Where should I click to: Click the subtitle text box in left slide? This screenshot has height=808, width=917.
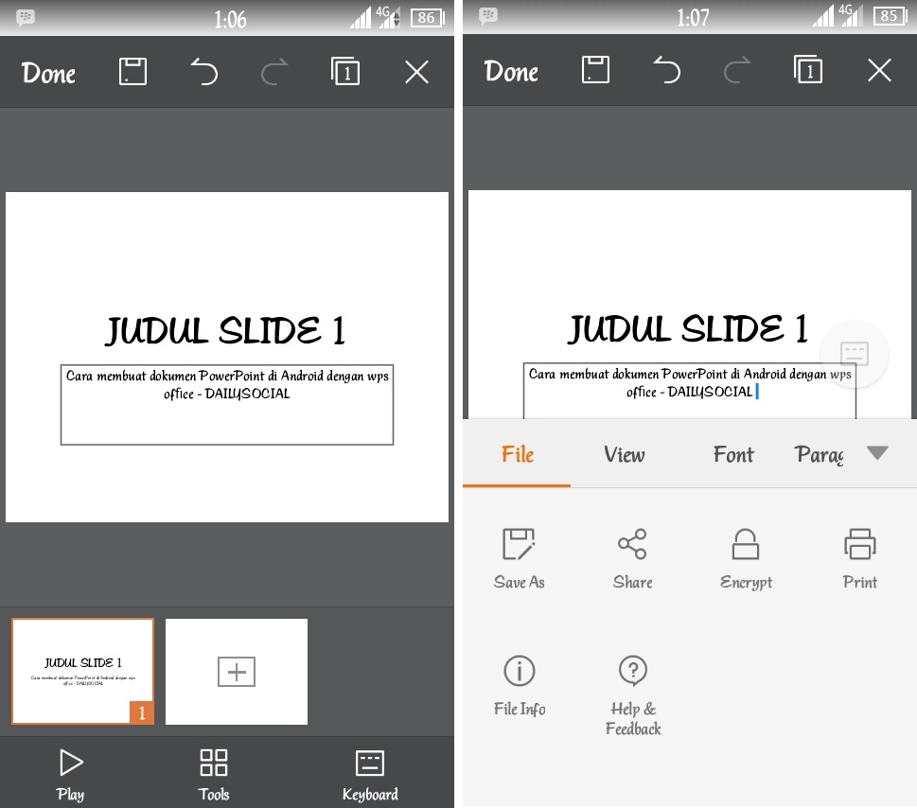227,405
